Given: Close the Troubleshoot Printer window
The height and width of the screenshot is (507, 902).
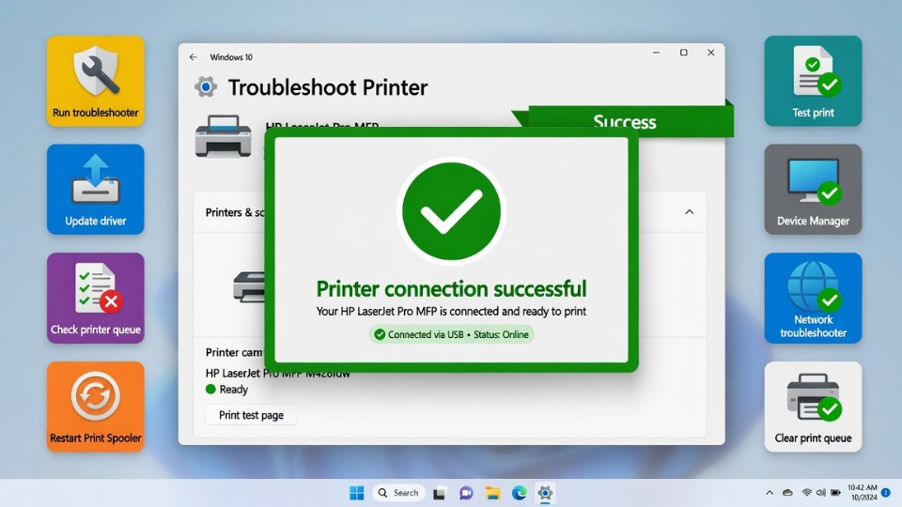Looking at the screenshot, I should 711,53.
